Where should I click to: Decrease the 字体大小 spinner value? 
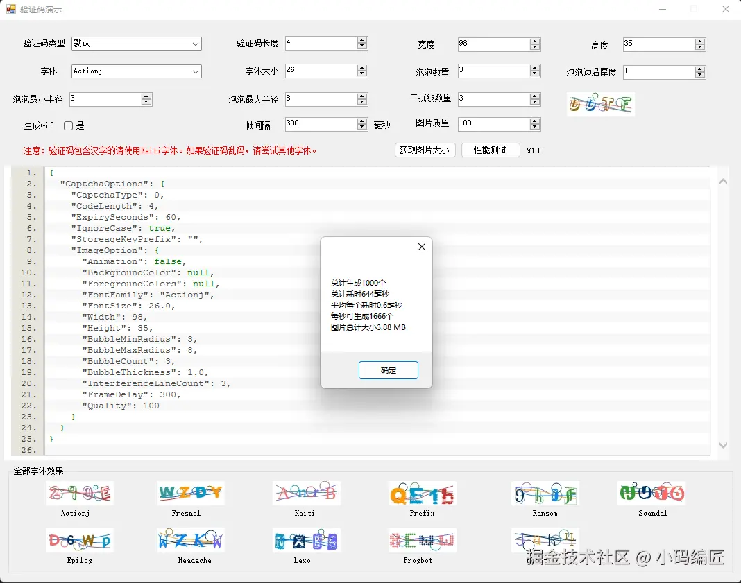[x=362, y=74]
